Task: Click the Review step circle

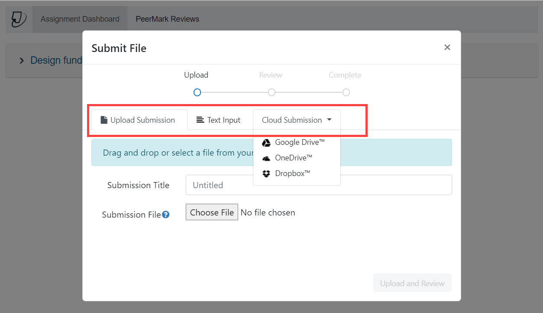Action: (x=271, y=92)
